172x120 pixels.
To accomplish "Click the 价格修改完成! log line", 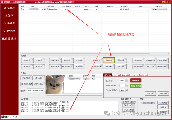I will coord(39,104).
